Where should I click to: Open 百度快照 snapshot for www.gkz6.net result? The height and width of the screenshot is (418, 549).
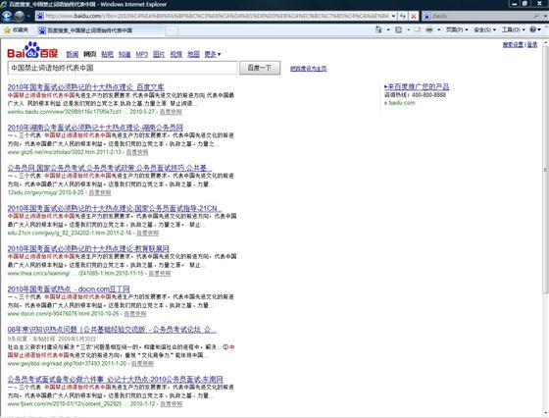[x=137, y=152]
